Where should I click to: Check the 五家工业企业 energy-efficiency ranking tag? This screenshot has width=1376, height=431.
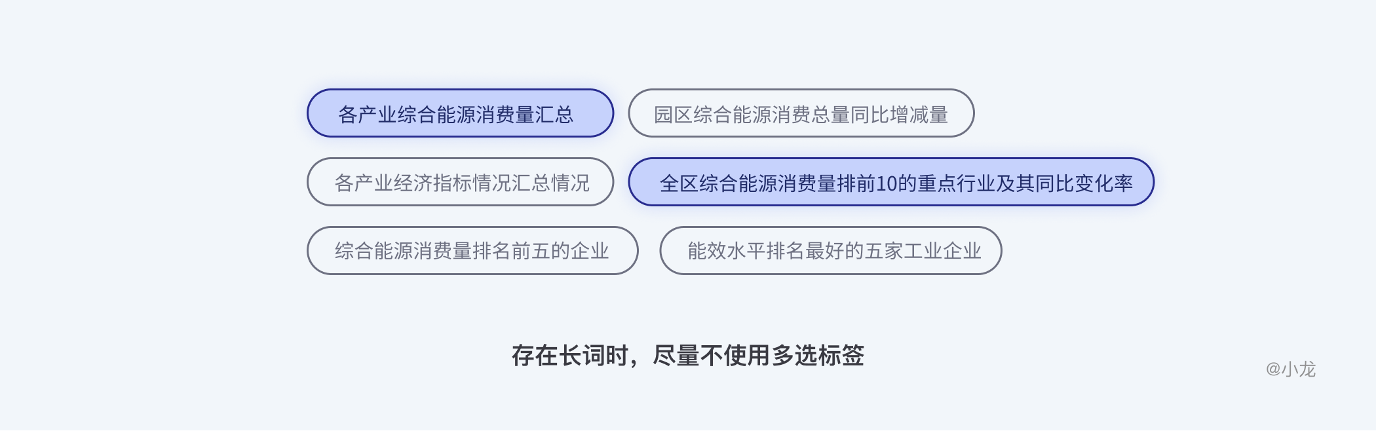(x=830, y=251)
